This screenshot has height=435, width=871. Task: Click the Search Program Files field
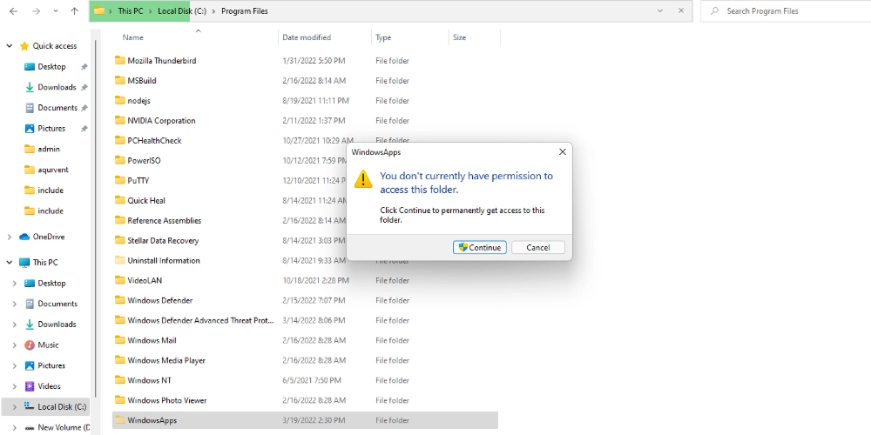[x=786, y=11]
